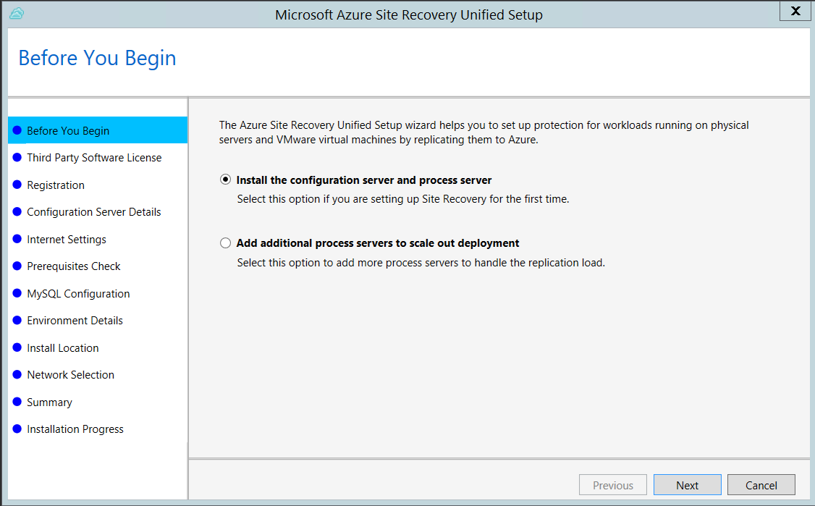The image size is (815, 506).
Task: Click the blue bullet beside Registration
Action: pyautogui.click(x=19, y=185)
